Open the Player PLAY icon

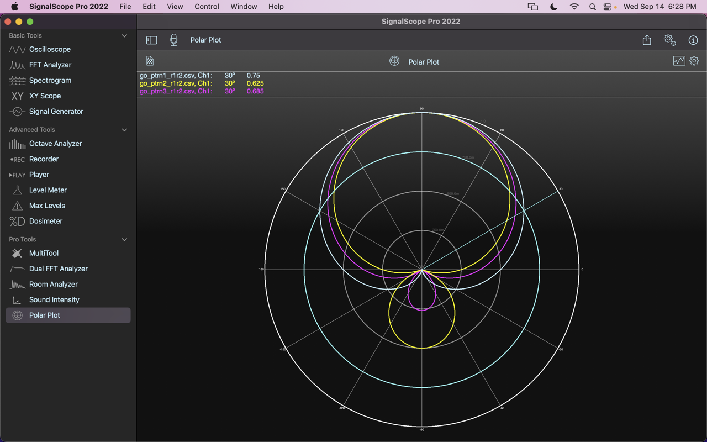tap(17, 175)
